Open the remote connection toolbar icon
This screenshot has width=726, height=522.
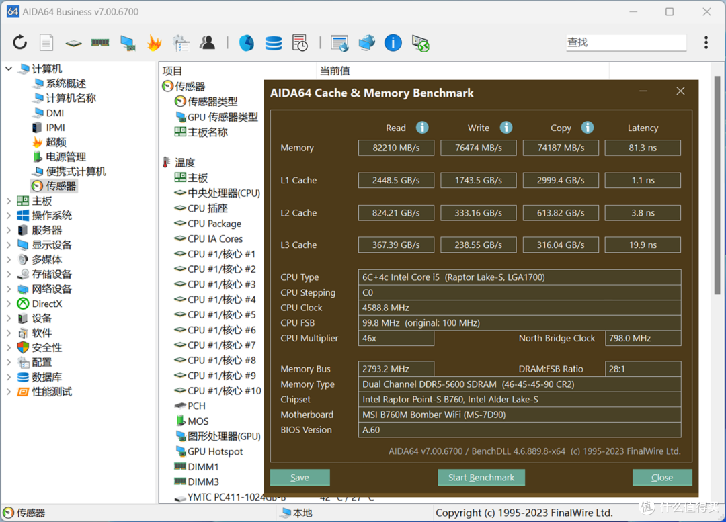click(x=420, y=43)
